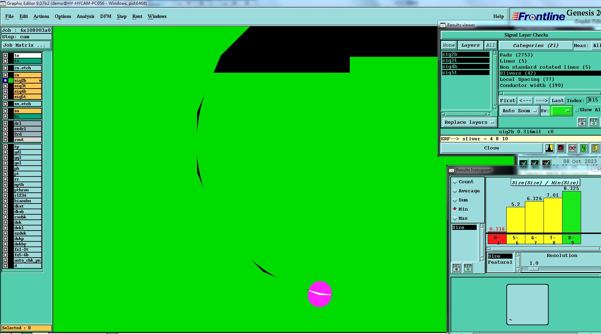Click the All layers button
The image size is (601, 334).
tap(490, 45)
